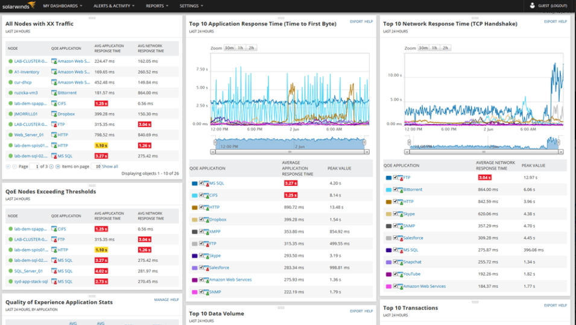Open the Reports dropdown menu
This screenshot has height=325, width=576.
click(157, 5)
